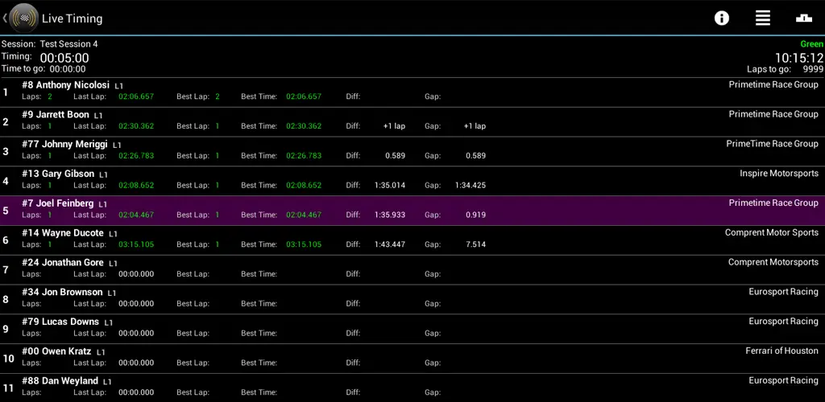
Task: Open the info circle icon
Action: pyautogui.click(x=721, y=18)
